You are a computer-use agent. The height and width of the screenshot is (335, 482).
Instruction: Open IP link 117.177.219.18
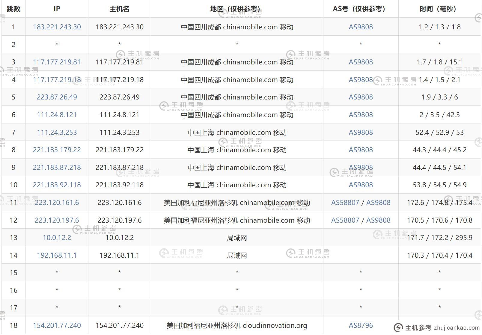pos(57,80)
